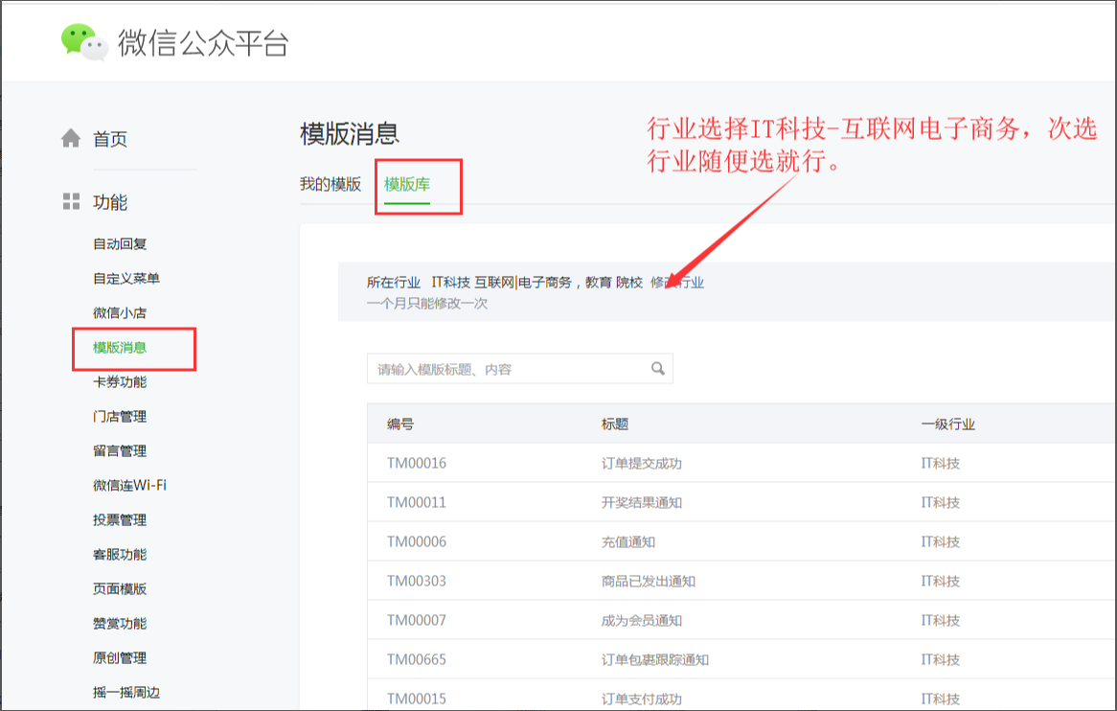
Task: Select 模版消息 in the sidebar
Action: 120,348
